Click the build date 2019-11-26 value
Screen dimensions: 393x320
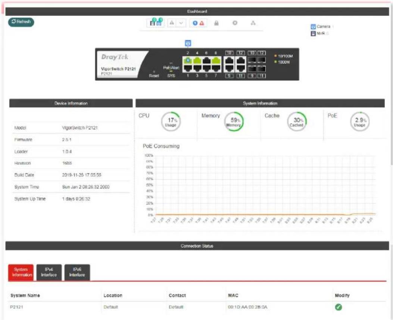pos(82,175)
